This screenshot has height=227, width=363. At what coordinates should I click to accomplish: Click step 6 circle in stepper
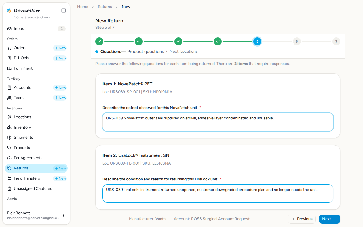coord(297,41)
